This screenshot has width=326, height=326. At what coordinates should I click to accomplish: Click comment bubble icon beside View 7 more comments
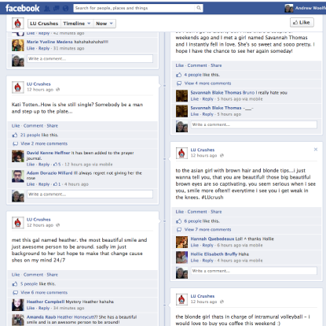pos(179,229)
